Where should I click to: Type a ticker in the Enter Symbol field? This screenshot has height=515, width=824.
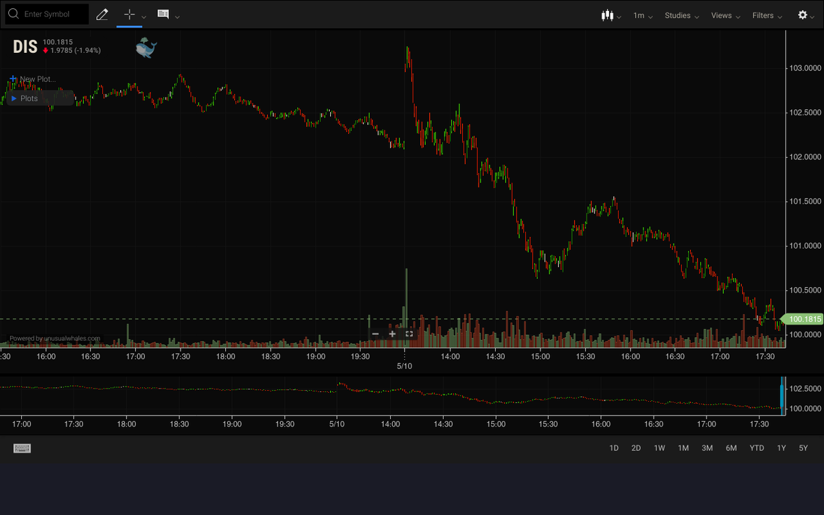point(51,13)
